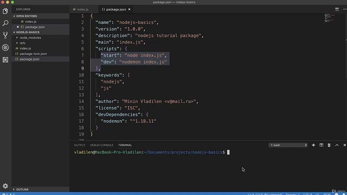Open editor More Actions ellipsis

pos(345,9)
